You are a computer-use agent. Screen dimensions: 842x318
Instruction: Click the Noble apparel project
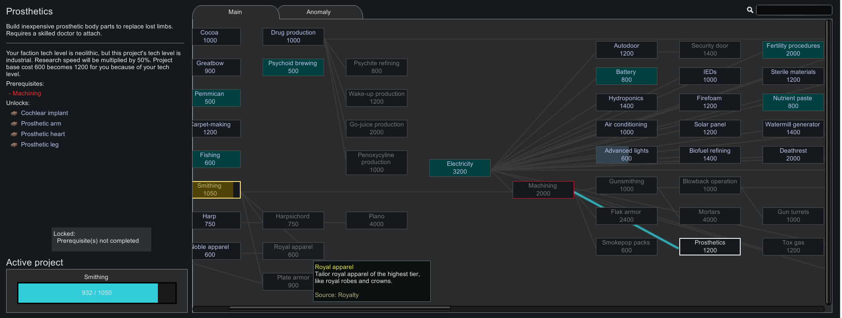[x=217, y=251]
